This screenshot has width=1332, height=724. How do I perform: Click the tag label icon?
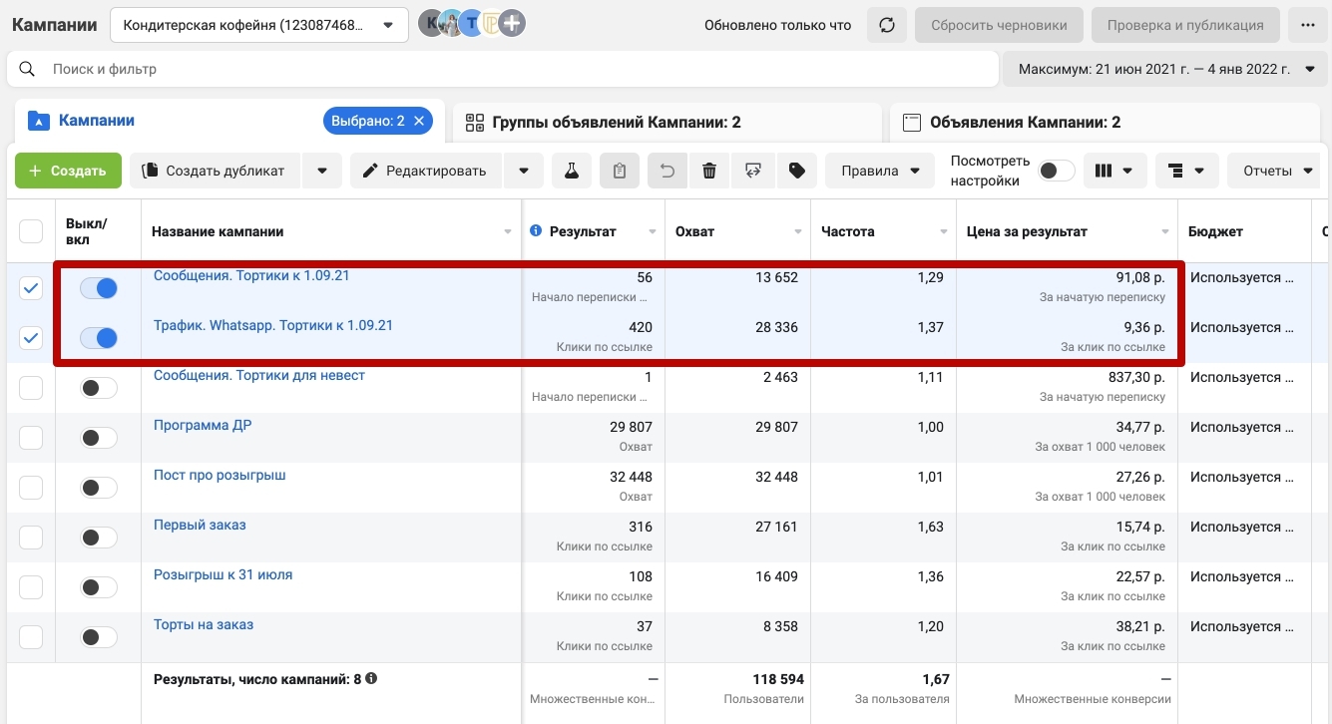[797, 171]
